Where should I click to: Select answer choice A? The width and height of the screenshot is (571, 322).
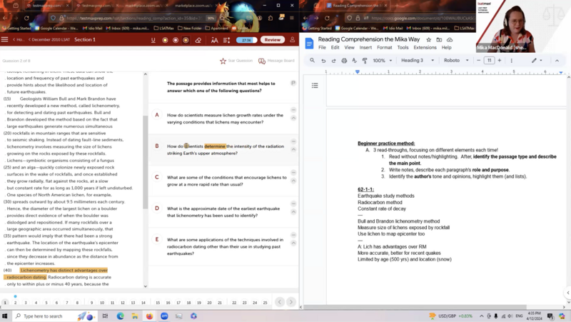pyautogui.click(x=157, y=115)
